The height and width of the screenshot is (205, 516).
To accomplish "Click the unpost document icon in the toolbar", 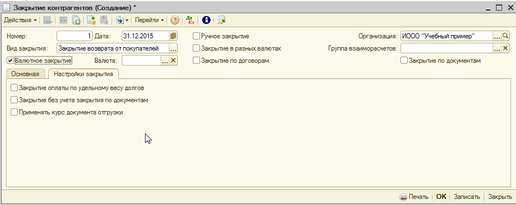I will pos(104,21).
